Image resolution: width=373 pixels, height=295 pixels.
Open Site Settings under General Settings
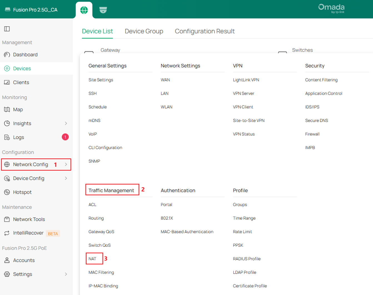pyautogui.click(x=101, y=80)
